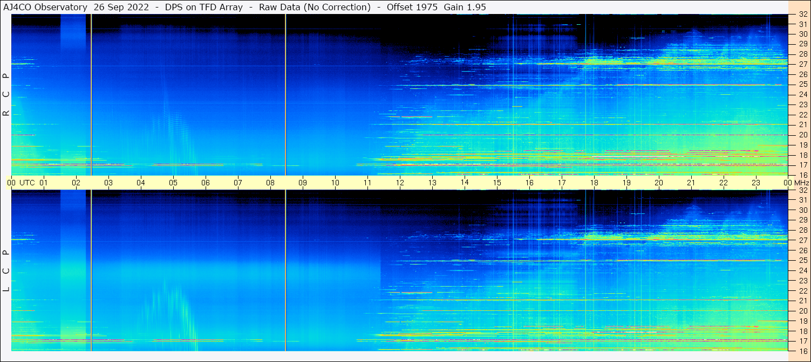Click hour label "10" on time axis

coord(335,183)
